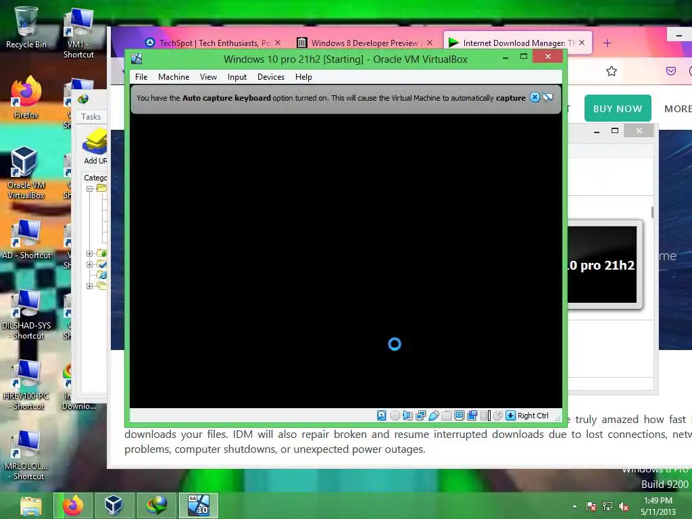Dismiss the Auto capture keyboard notification

coord(535,97)
